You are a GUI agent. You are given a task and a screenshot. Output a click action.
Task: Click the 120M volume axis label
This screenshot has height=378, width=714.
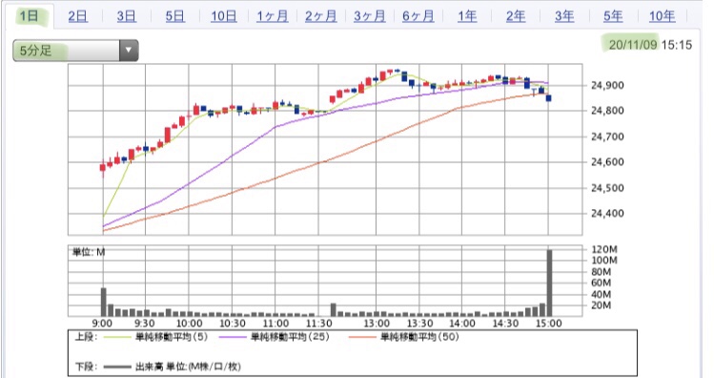point(604,249)
